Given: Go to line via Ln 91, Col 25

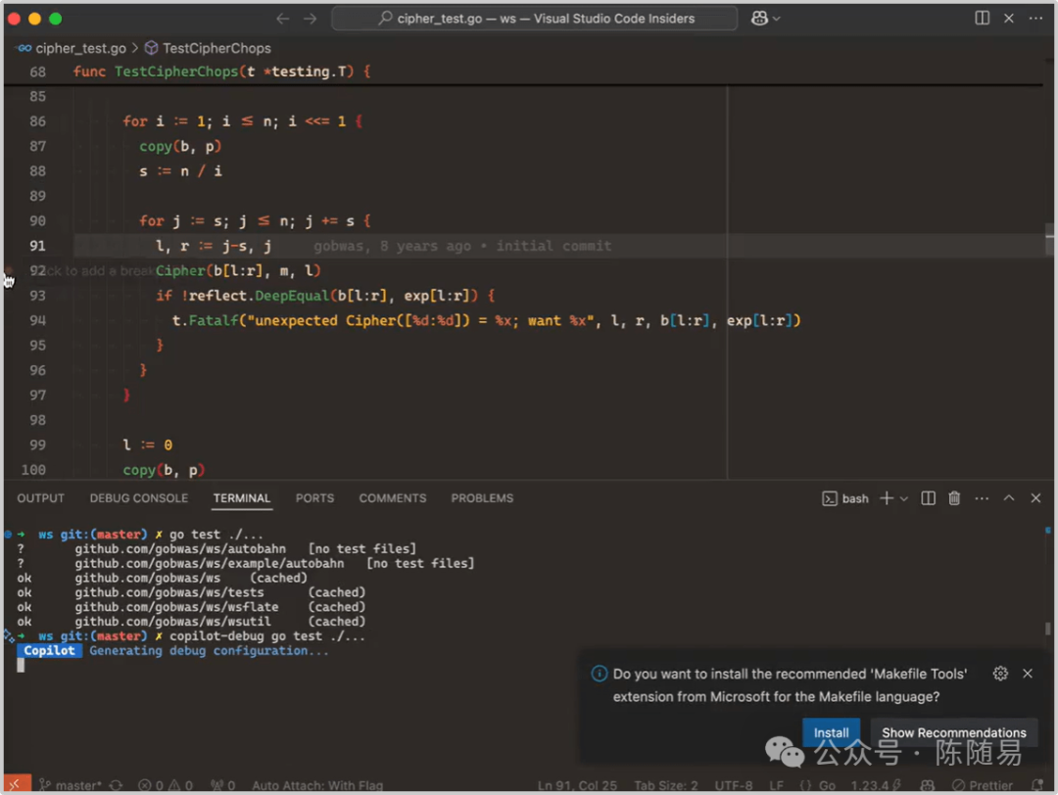Looking at the screenshot, I should 577,785.
